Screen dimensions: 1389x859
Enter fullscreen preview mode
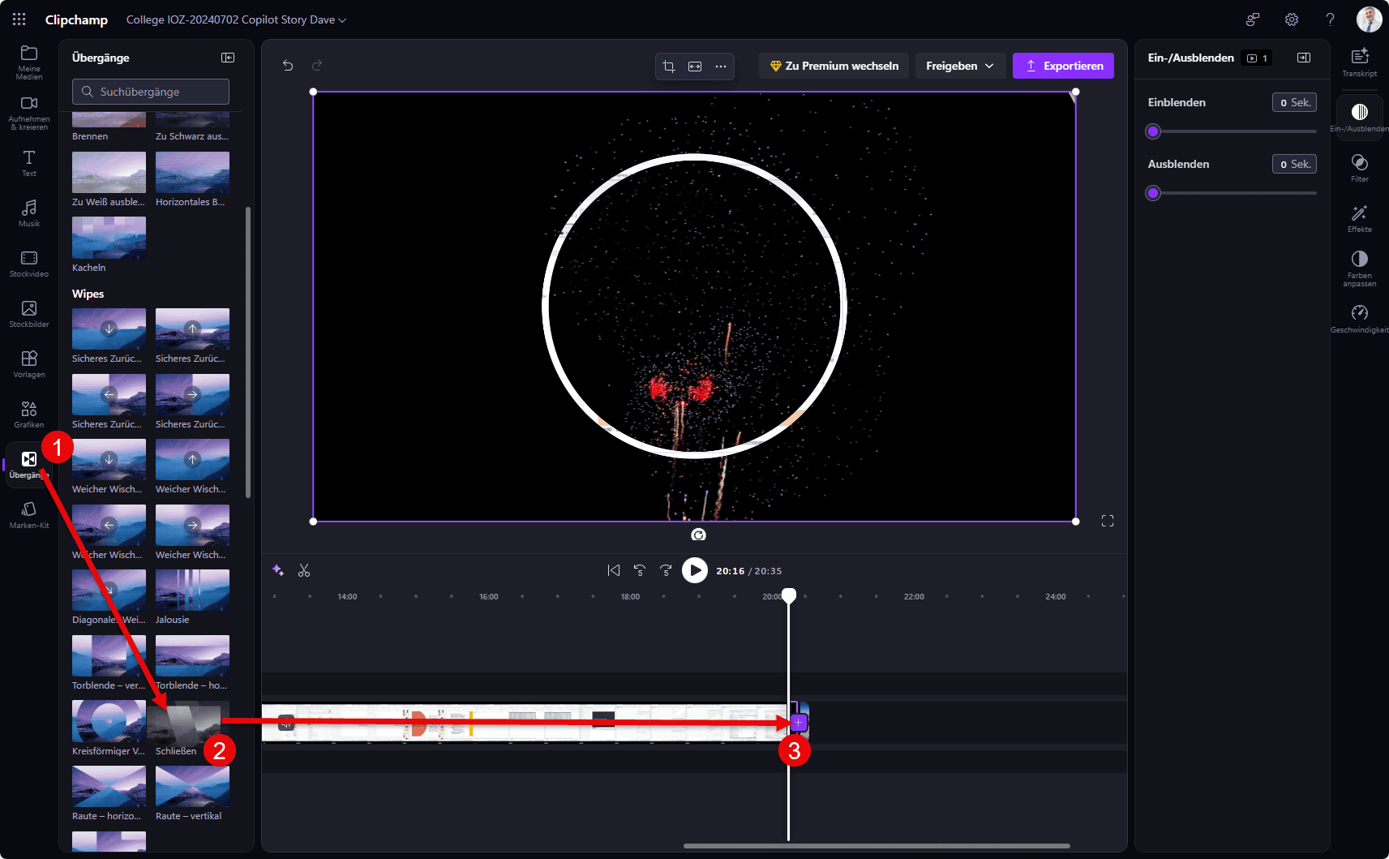pyautogui.click(x=1108, y=521)
